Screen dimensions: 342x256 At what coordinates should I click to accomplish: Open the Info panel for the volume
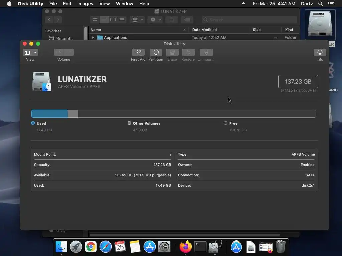point(320,52)
